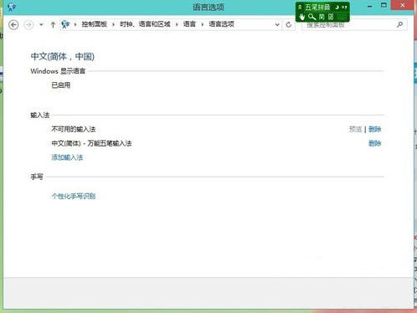Screen dimensions: 417x313
Task: Open the soft keyboard icon on IME toolbar
Action: coord(331,17)
